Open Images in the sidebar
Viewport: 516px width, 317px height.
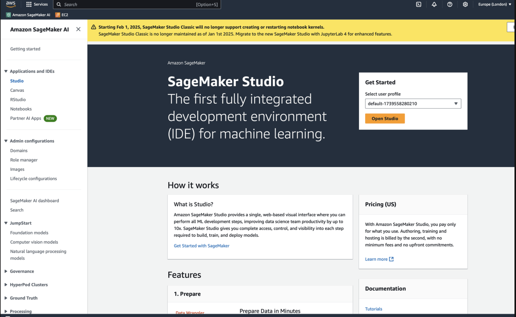pos(17,169)
